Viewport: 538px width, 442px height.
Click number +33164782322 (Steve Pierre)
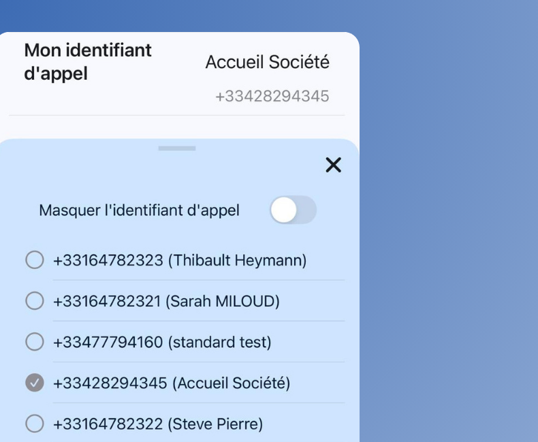(158, 424)
